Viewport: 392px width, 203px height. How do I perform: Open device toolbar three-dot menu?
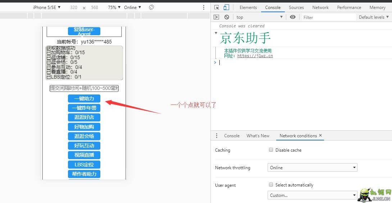pyautogui.click(x=204, y=8)
